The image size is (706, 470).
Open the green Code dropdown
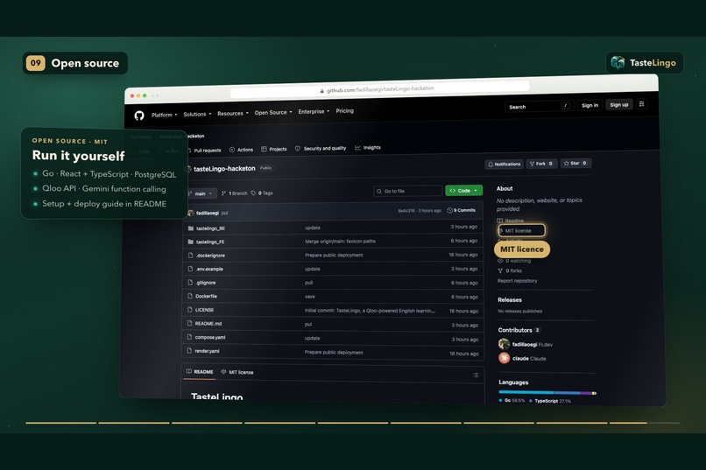[463, 191]
